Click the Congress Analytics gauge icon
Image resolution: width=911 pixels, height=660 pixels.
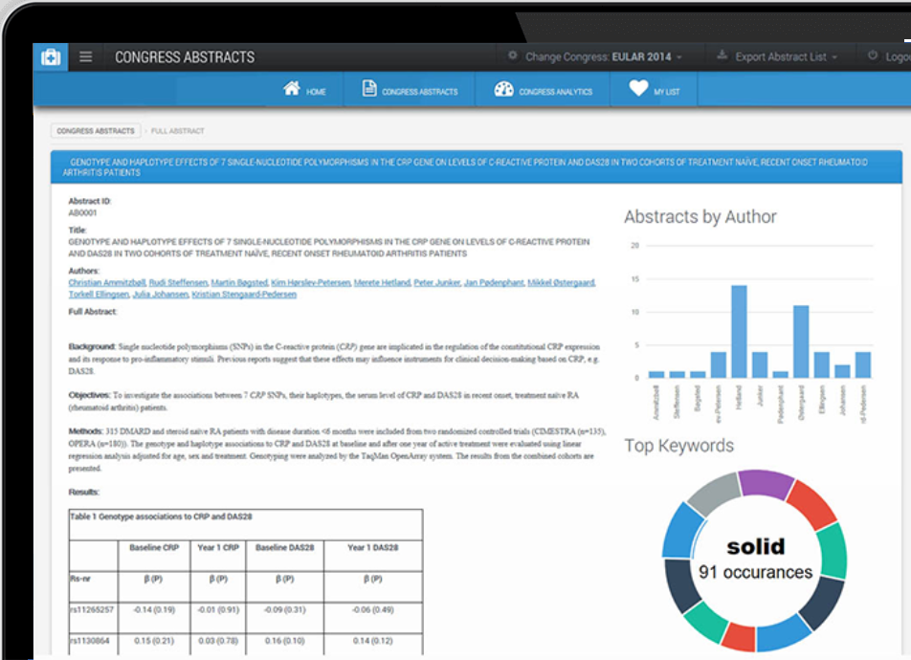tap(503, 89)
